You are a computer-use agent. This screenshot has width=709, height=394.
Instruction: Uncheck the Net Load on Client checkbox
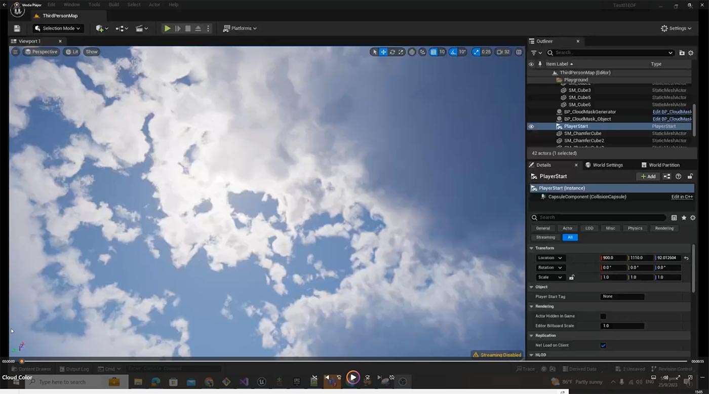click(603, 345)
